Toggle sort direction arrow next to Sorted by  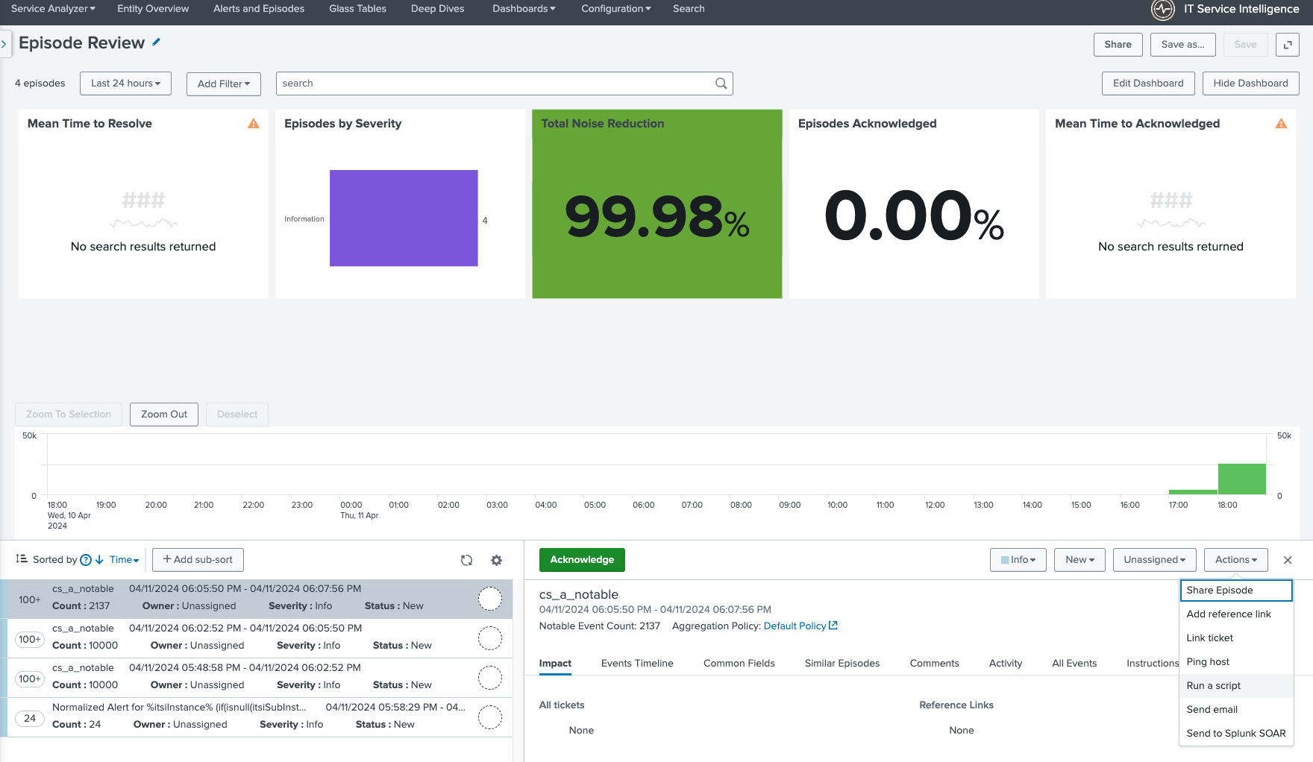coord(99,560)
